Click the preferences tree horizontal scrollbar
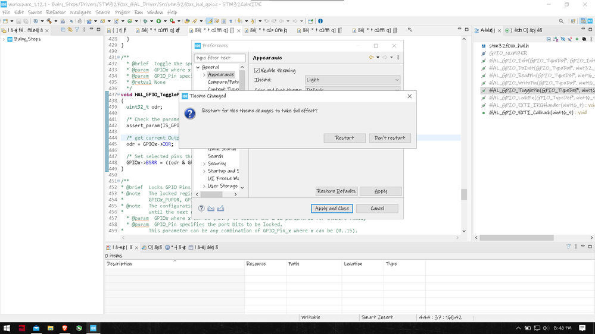Screen dimensions: 595x334 [212, 194]
